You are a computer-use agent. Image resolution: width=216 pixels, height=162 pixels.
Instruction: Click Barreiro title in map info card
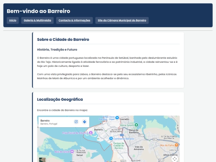coord(45,120)
